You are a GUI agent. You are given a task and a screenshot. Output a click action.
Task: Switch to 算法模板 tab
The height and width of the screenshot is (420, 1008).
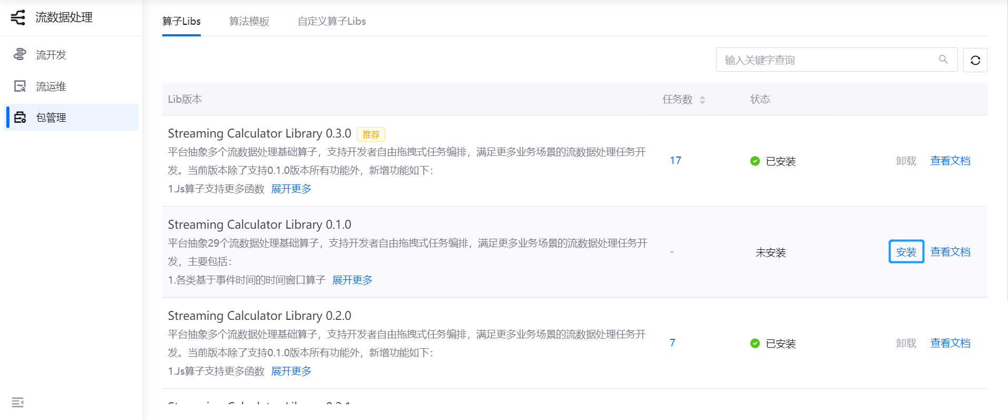coord(249,21)
